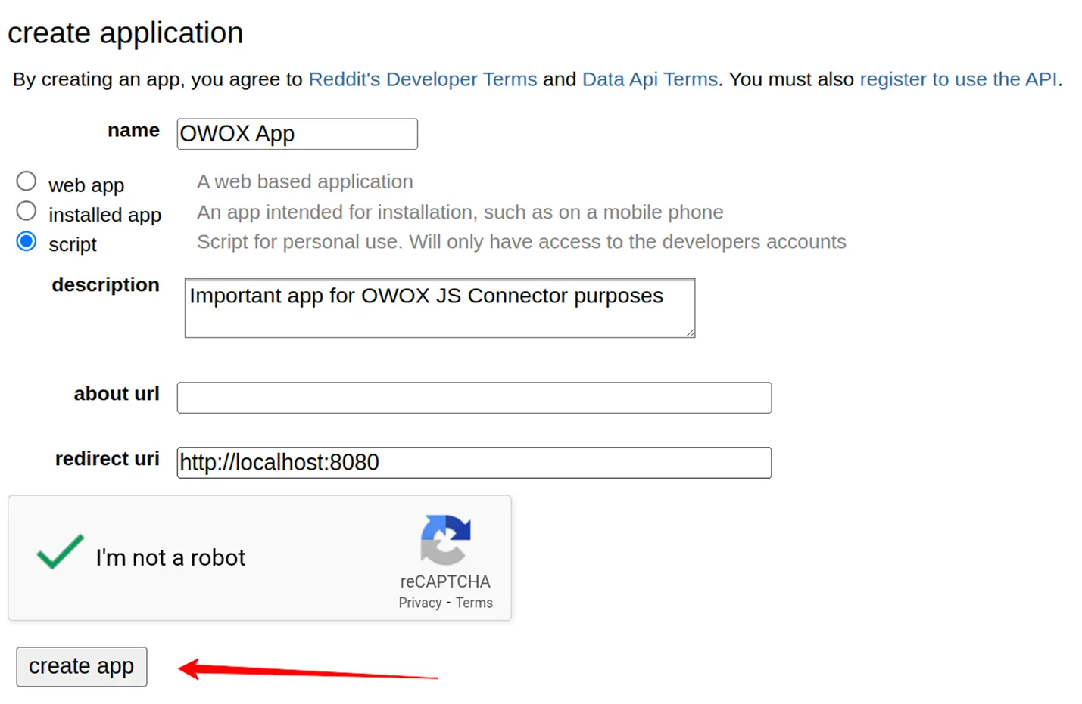Click the 'name' label
The height and width of the screenshot is (704, 1082).
tap(134, 130)
